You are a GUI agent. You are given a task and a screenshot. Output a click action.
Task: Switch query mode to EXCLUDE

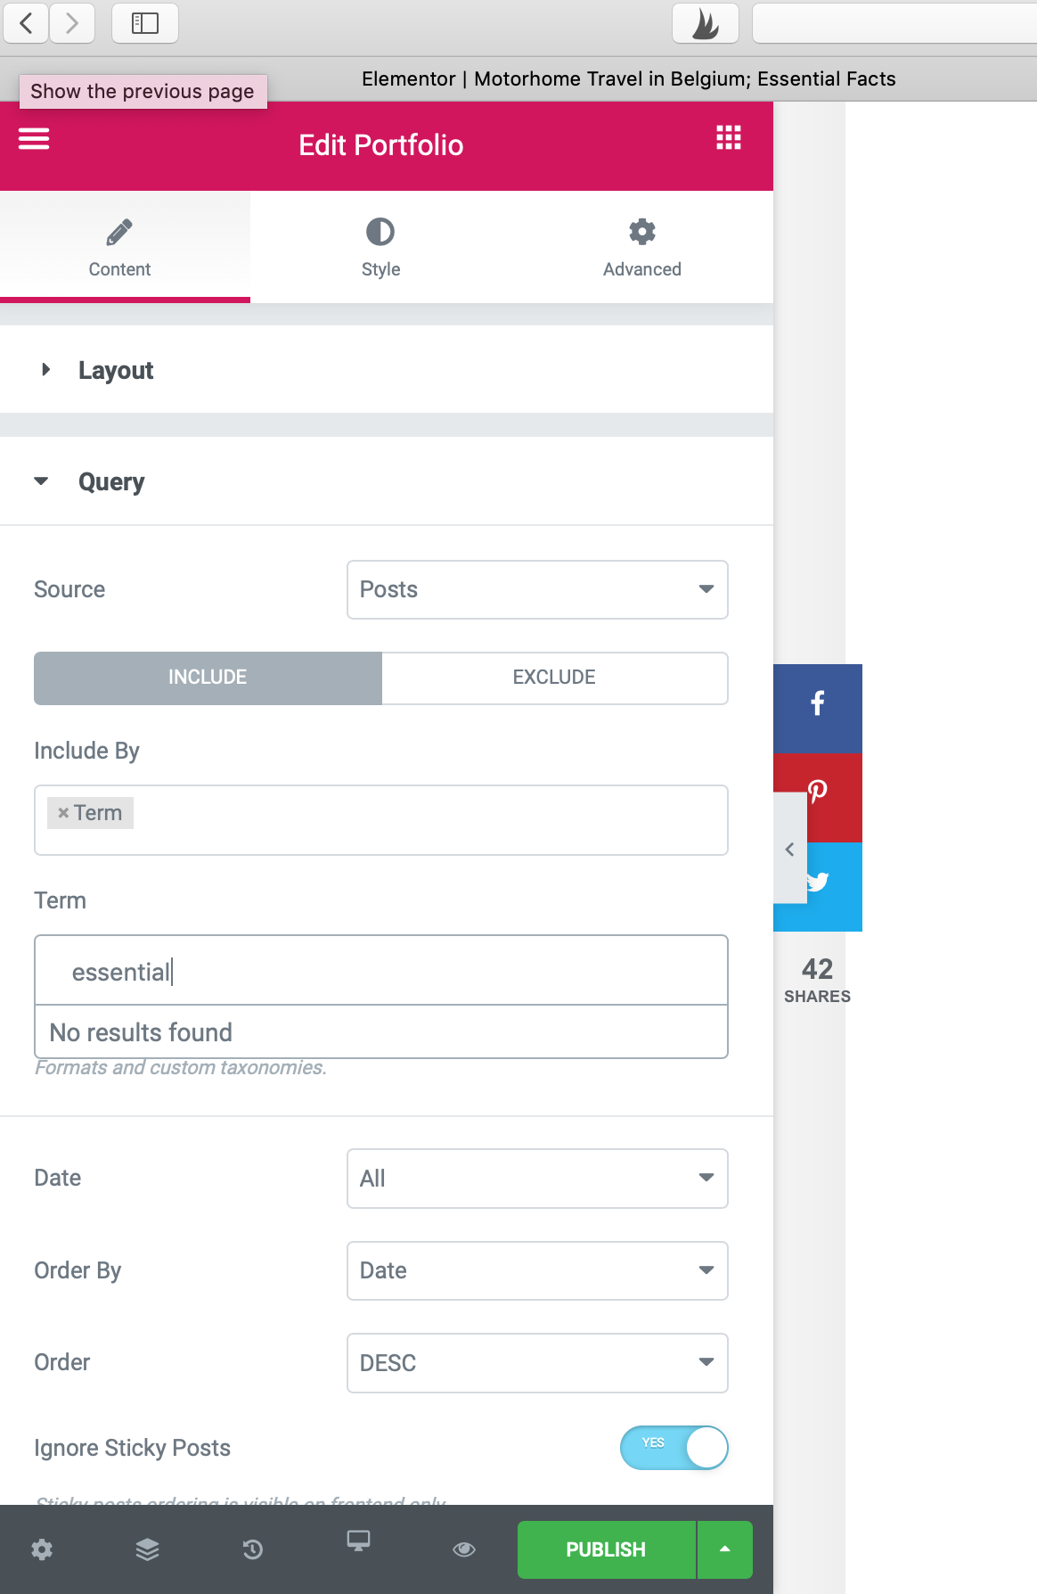point(553,678)
